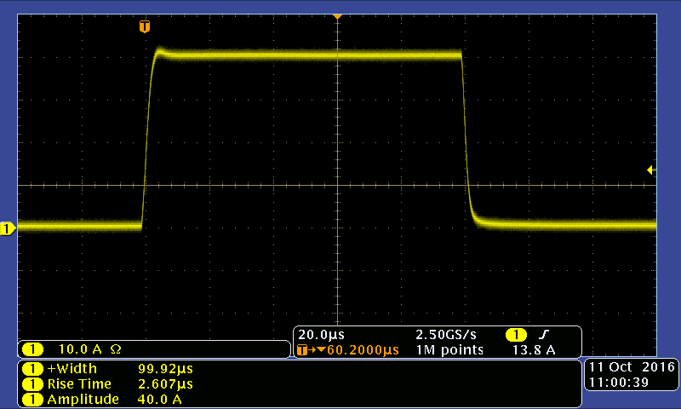Click the Amplitude measurement label
This screenshot has height=409, width=681.
pyautogui.click(x=83, y=400)
